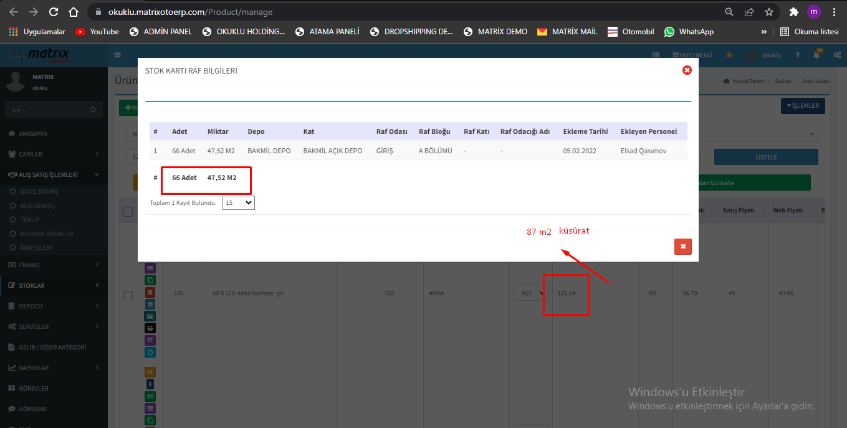Close the modal with red circle X
This screenshot has height=428, width=847.
tap(687, 70)
